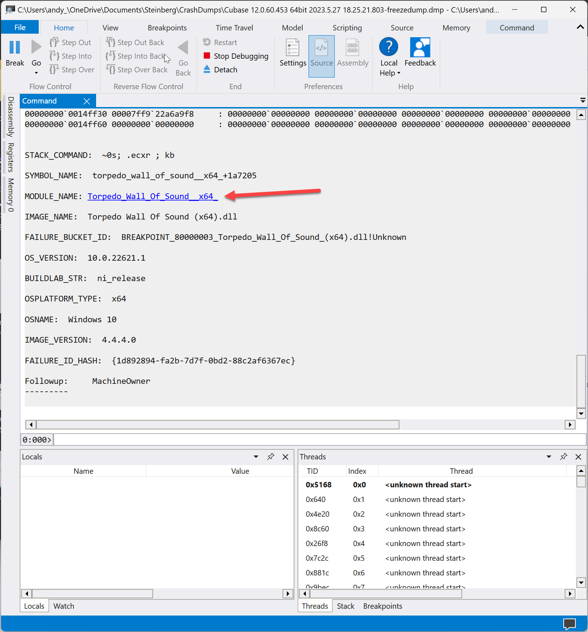The width and height of the screenshot is (588, 632).
Task: Open the File menu
Action: pyautogui.click(x=20, y=27)
